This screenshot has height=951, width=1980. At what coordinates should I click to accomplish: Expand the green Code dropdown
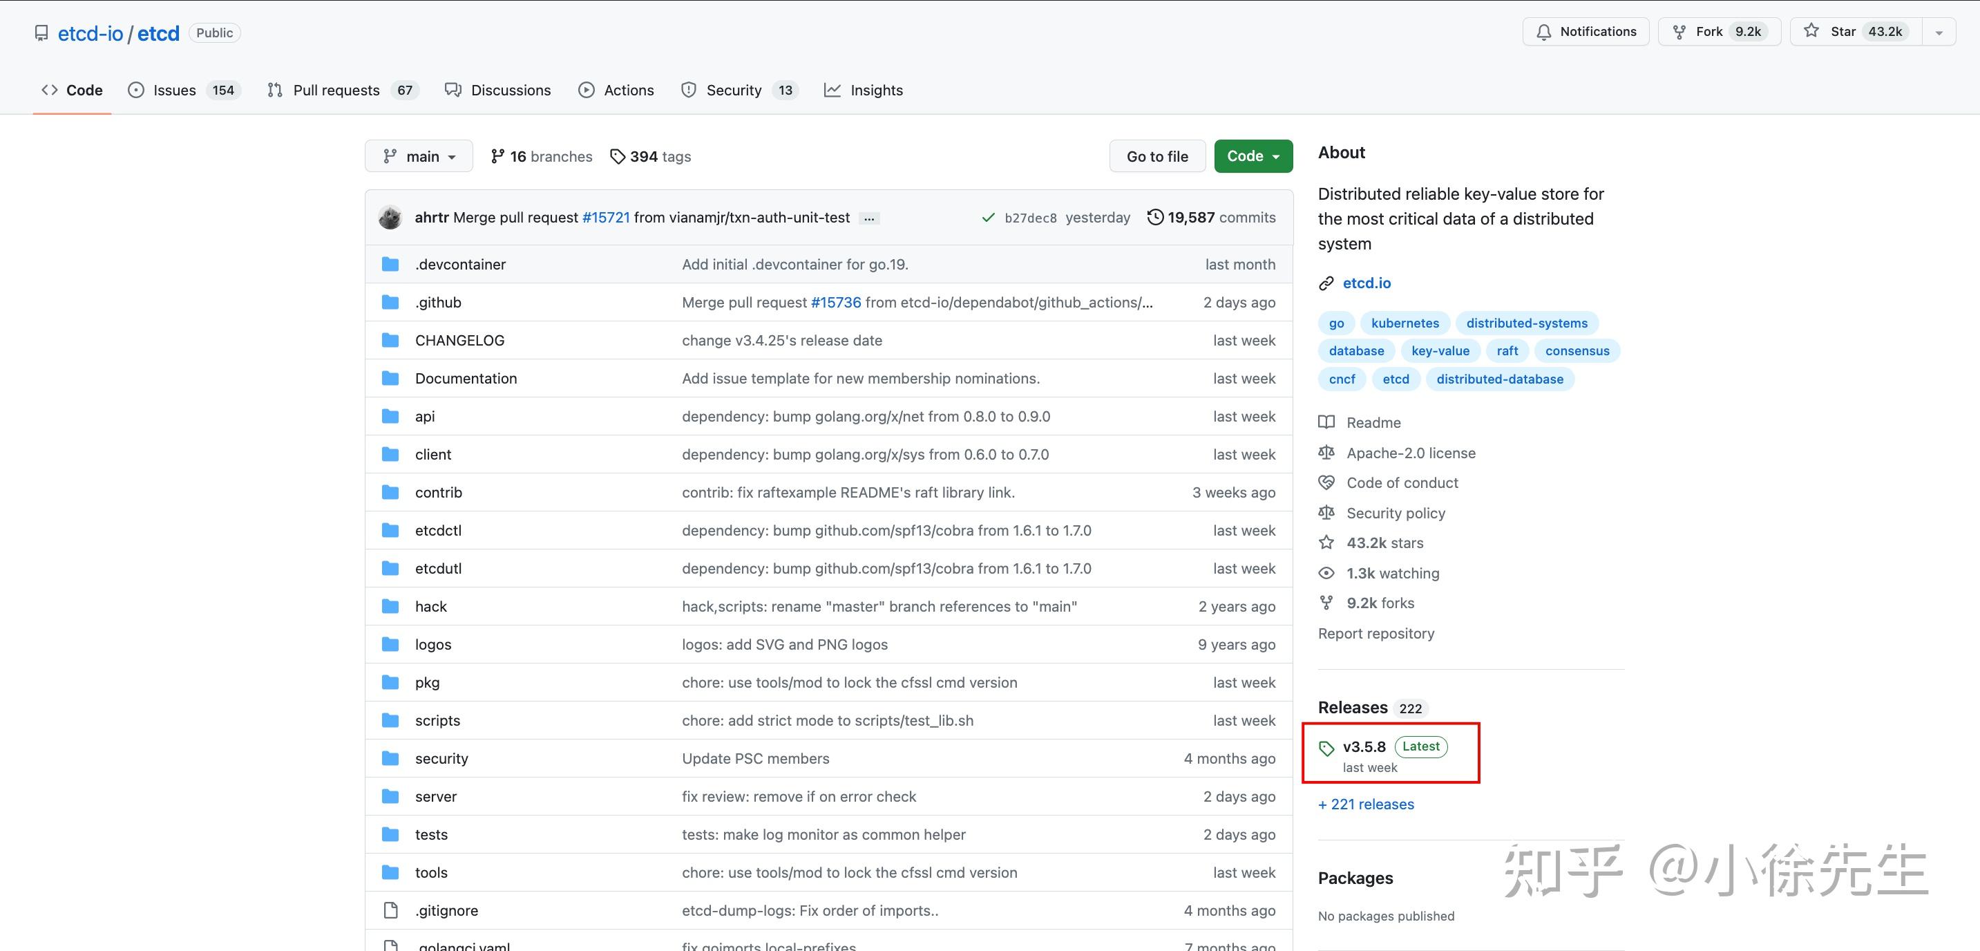click(x=1253, y=156)
